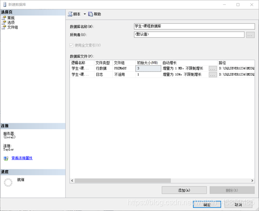
Task: Click the progress spinner icon
Action: [x=8, y=183]
